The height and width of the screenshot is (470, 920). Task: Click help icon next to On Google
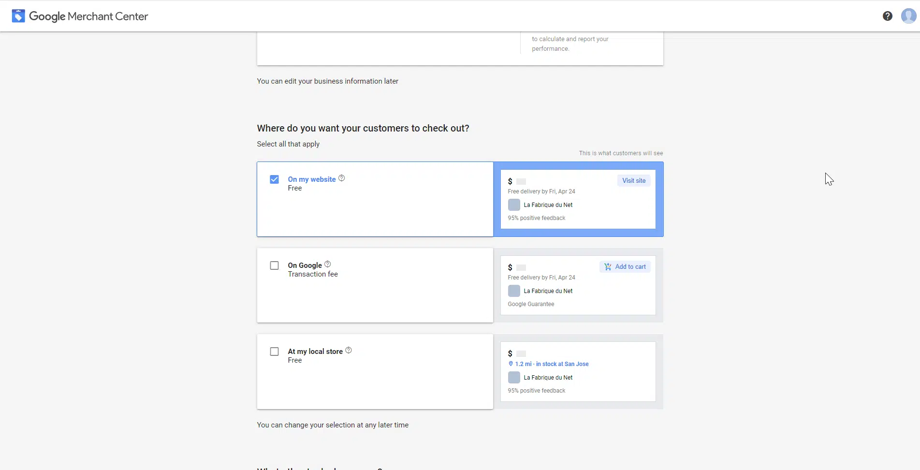tap(328, 264)
